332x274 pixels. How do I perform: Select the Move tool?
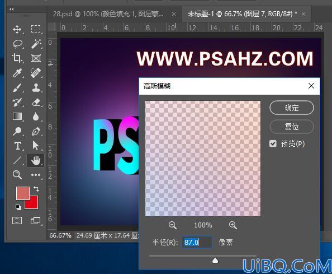17,29
